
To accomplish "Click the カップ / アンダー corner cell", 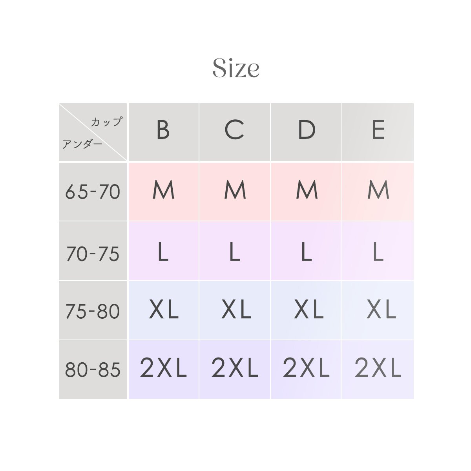I will [x=93, y=132].
